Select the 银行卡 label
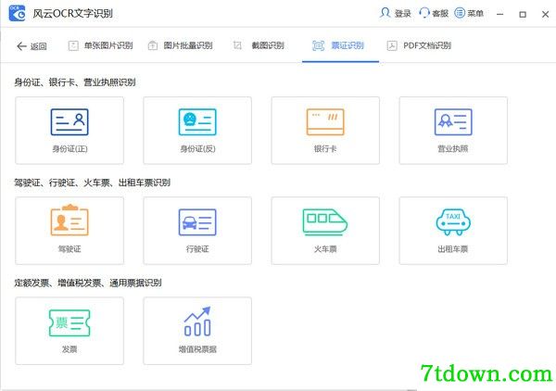 pyautogui.click(x=325, y=148)
